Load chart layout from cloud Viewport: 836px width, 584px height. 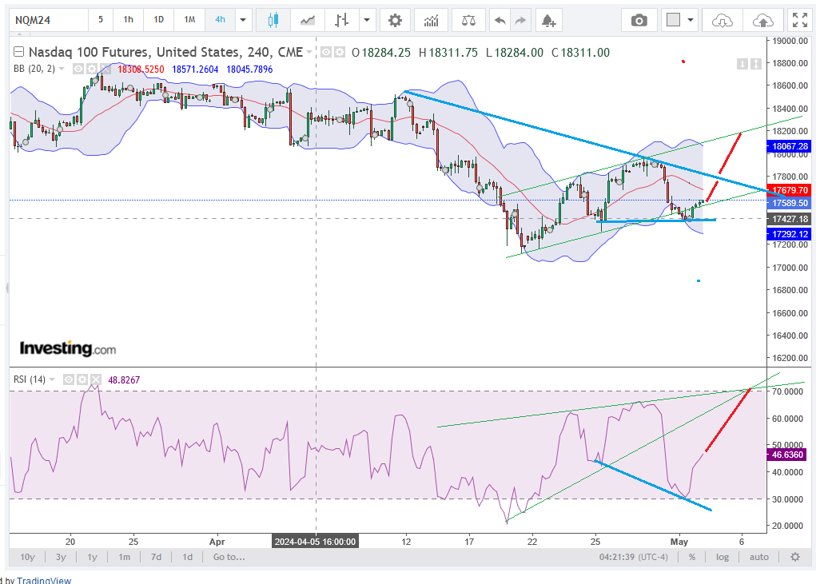point(722,19)
